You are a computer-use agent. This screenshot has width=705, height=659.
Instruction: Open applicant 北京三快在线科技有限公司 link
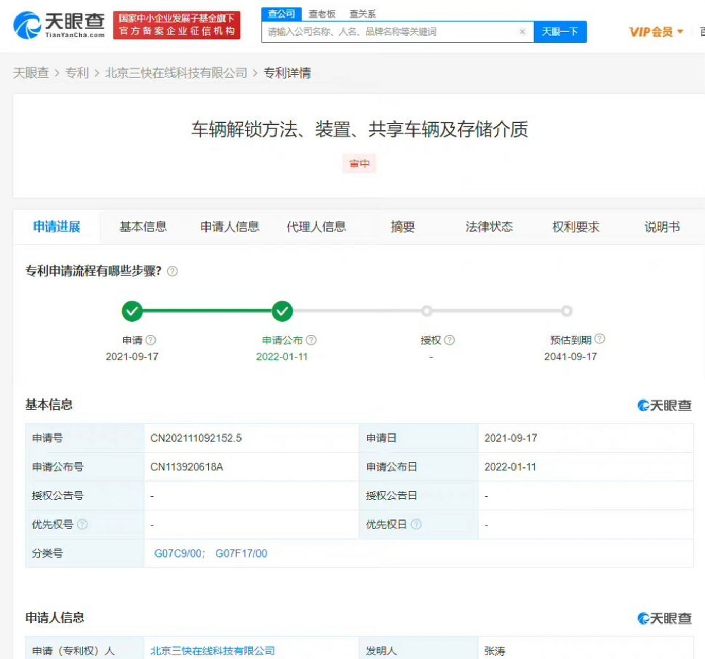pos(213,651)
